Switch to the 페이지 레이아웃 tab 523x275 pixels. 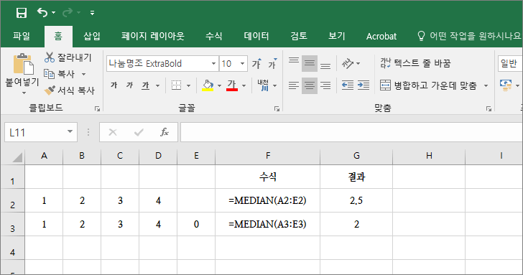coord(153,36)
